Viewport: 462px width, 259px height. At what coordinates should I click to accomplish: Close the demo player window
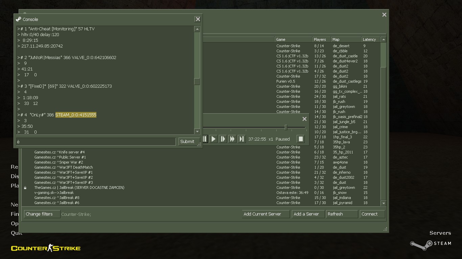304,119
